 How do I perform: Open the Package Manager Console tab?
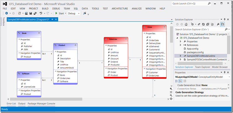coord(41,104)
